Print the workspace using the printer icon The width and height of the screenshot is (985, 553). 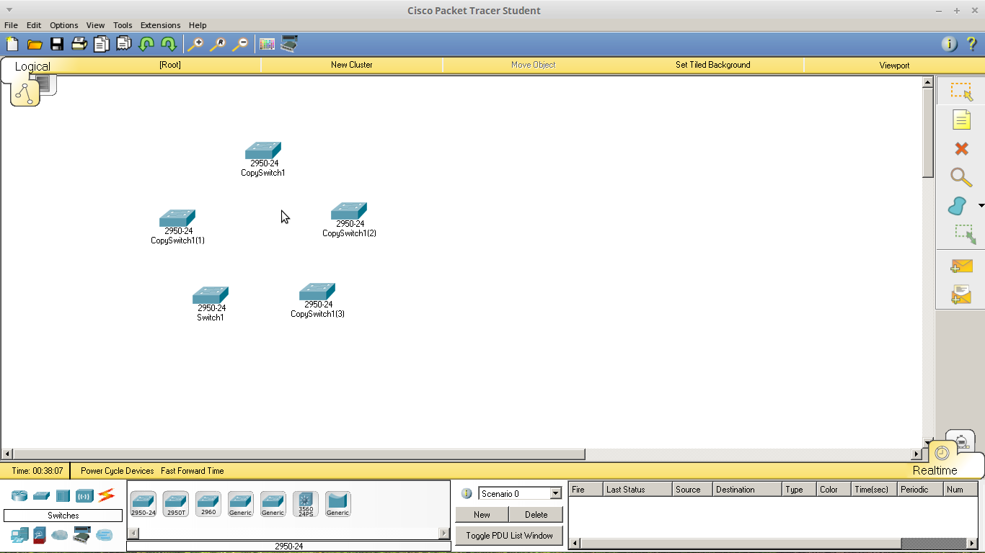tap(79, 44)
